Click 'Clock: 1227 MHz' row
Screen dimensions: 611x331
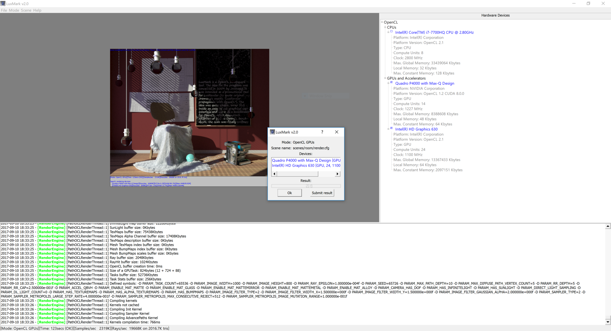click(408, 109)
